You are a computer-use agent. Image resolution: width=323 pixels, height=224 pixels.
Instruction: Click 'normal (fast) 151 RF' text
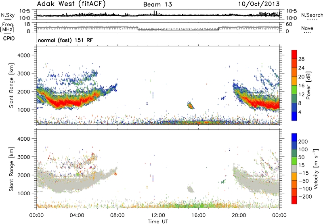tap(65, 40)
